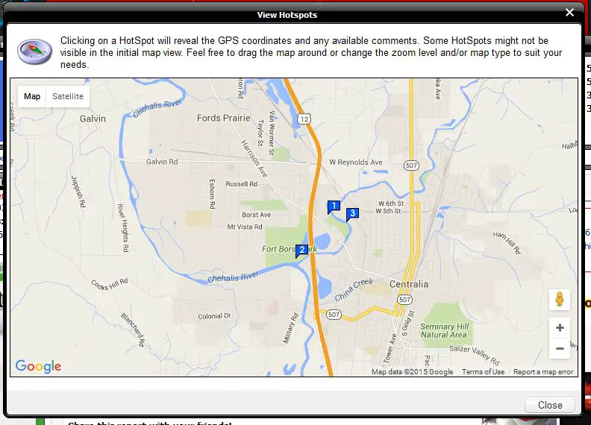Click the US Route 12 shield
This screenshot has height=425, width=591.
pyautogui.click(x=304, y=118)
